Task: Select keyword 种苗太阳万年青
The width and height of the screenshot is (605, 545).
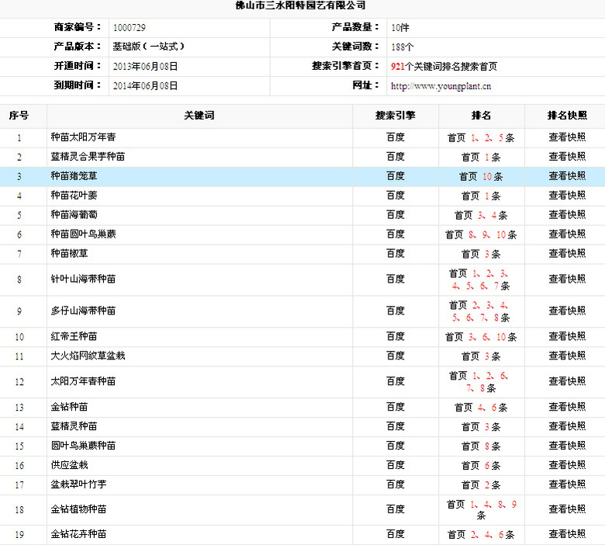Action: pyautogui.click(x=83, y=137)
